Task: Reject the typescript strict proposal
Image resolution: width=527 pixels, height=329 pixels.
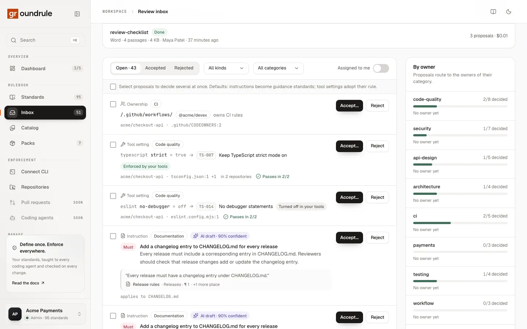Action: coord(377,146)
